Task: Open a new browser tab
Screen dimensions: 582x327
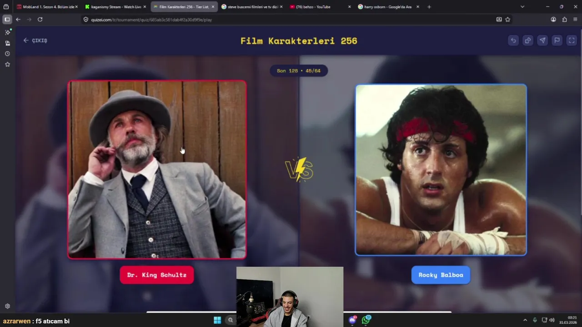Action: [429, 7]
